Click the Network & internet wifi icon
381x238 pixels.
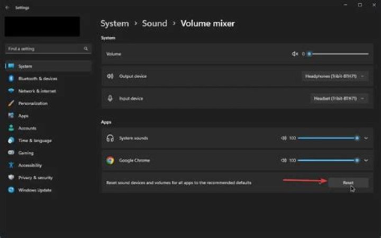(11, 91)
